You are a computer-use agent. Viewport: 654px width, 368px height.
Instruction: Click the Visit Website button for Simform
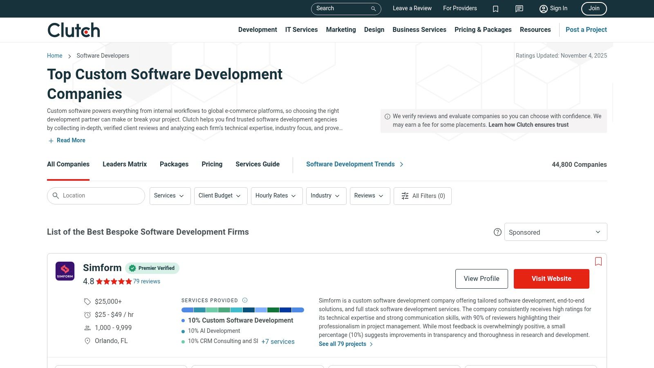(x=551, y=278)
